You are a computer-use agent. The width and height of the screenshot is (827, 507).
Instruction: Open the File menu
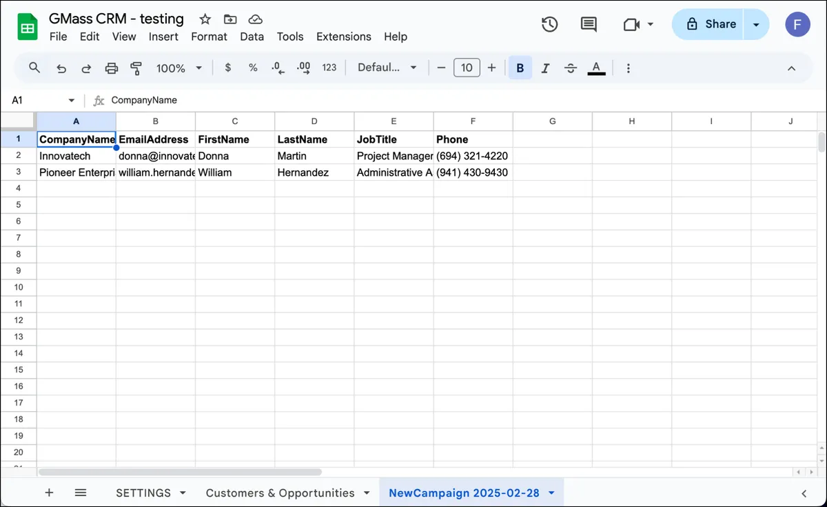59,37
